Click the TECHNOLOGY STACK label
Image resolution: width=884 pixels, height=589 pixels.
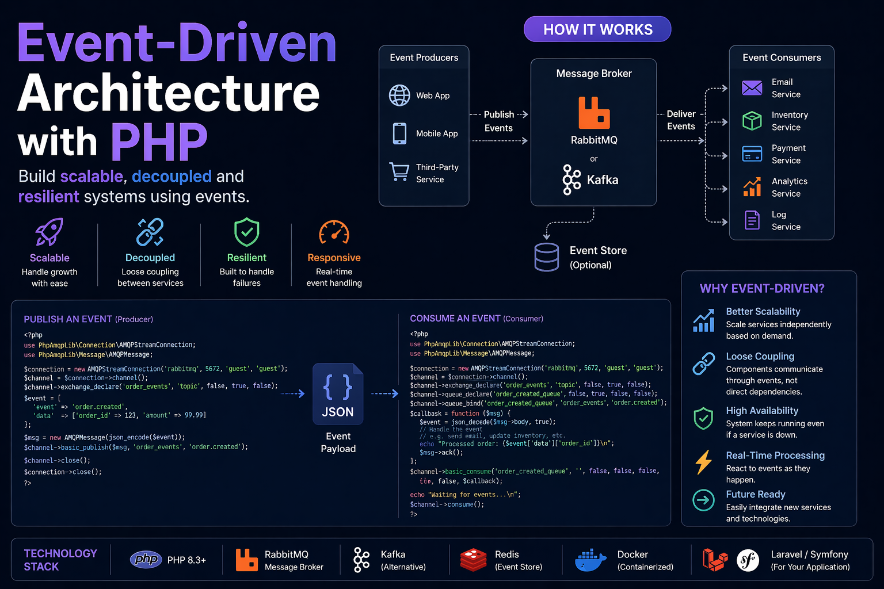pos(60,560)
